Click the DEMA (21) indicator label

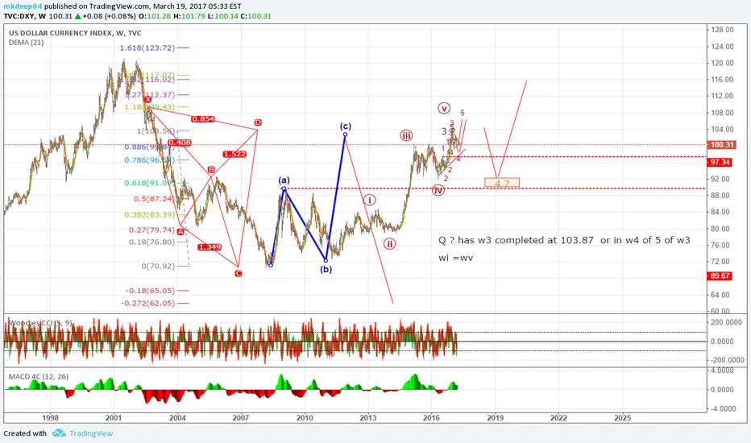tap(26, 42)
